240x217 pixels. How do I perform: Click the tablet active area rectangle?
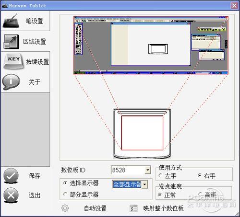point(142,133)
